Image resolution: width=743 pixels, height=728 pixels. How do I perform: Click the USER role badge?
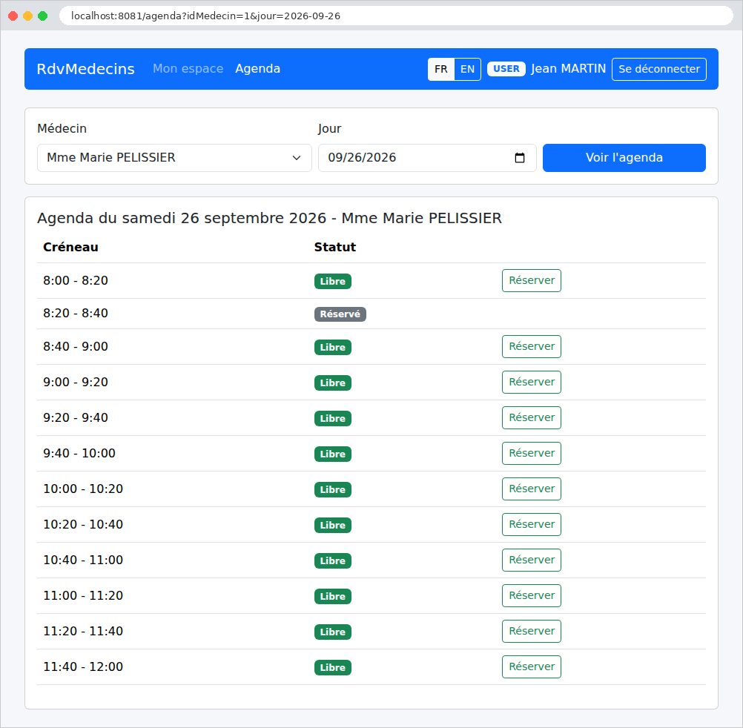(506, 69)
